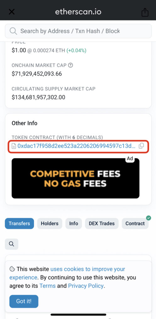Open the Terms link

pos(47,286)
